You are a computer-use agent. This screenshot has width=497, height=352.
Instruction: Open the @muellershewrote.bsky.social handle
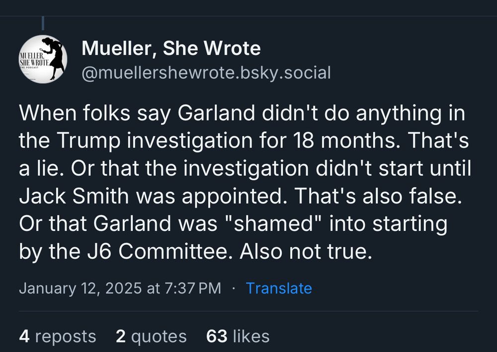coord(206,73)
